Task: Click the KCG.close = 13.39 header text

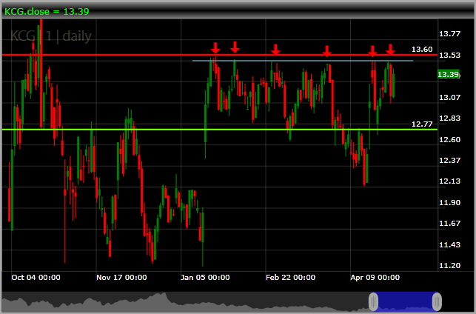Action: (47, 12)
